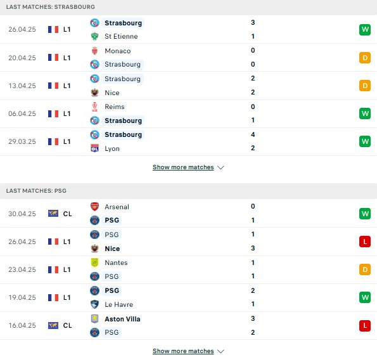Open the Nantes vs PSG match row

tap(189, 269)
